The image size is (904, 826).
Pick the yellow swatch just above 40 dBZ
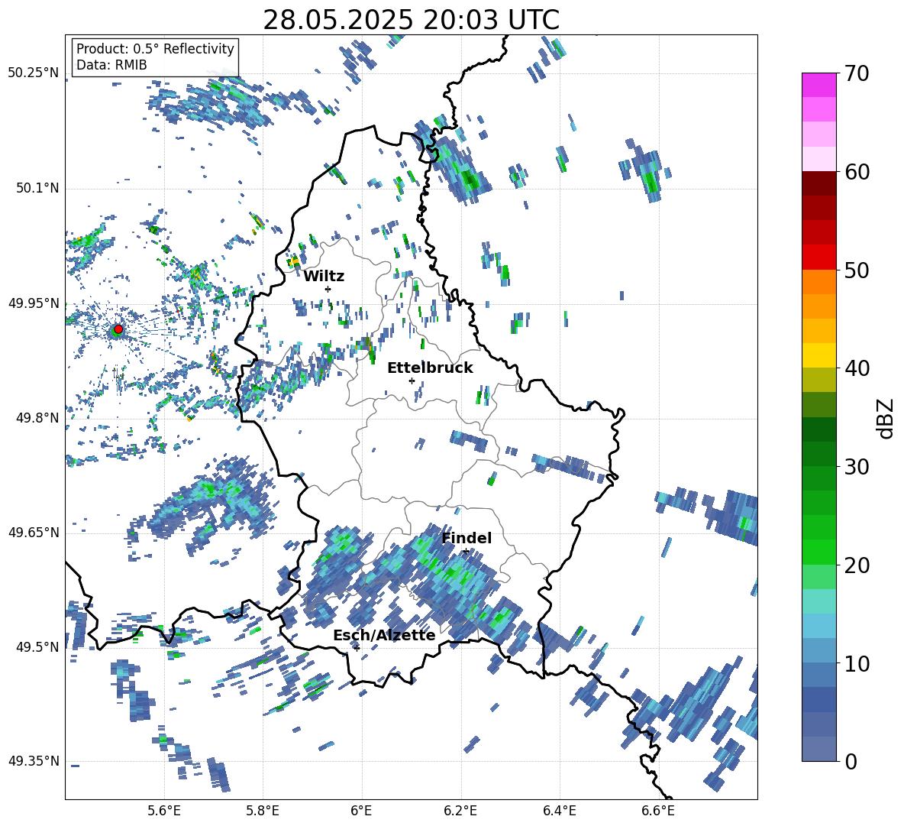[818, 355]
